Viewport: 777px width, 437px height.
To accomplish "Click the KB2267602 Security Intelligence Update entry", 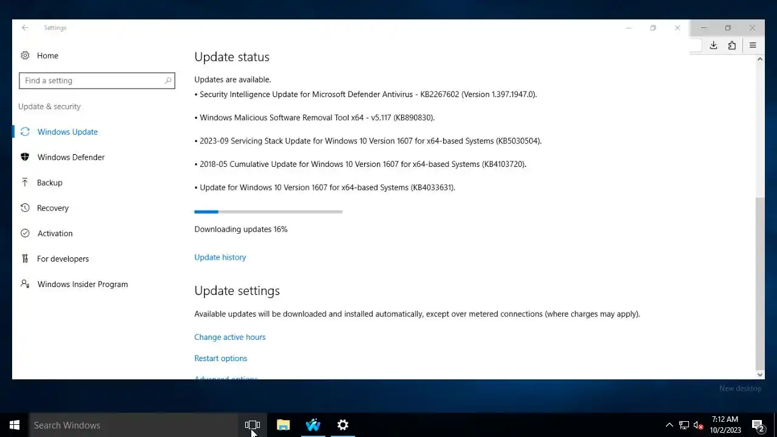I will tap(365, 94).
